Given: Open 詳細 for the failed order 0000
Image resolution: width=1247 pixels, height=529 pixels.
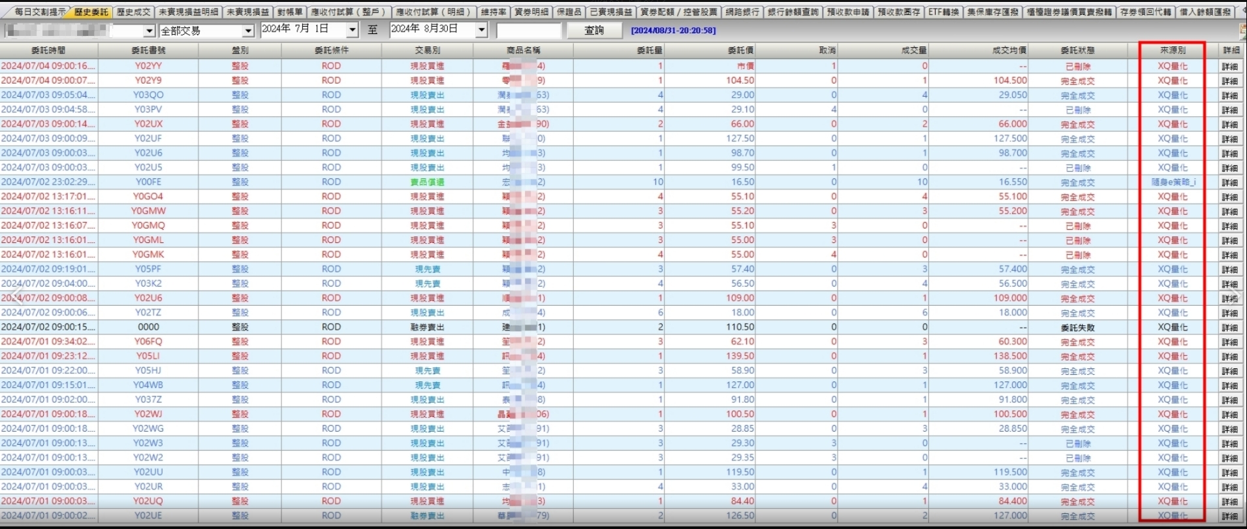Looking at the screenshot, I should coord(1230,328).
